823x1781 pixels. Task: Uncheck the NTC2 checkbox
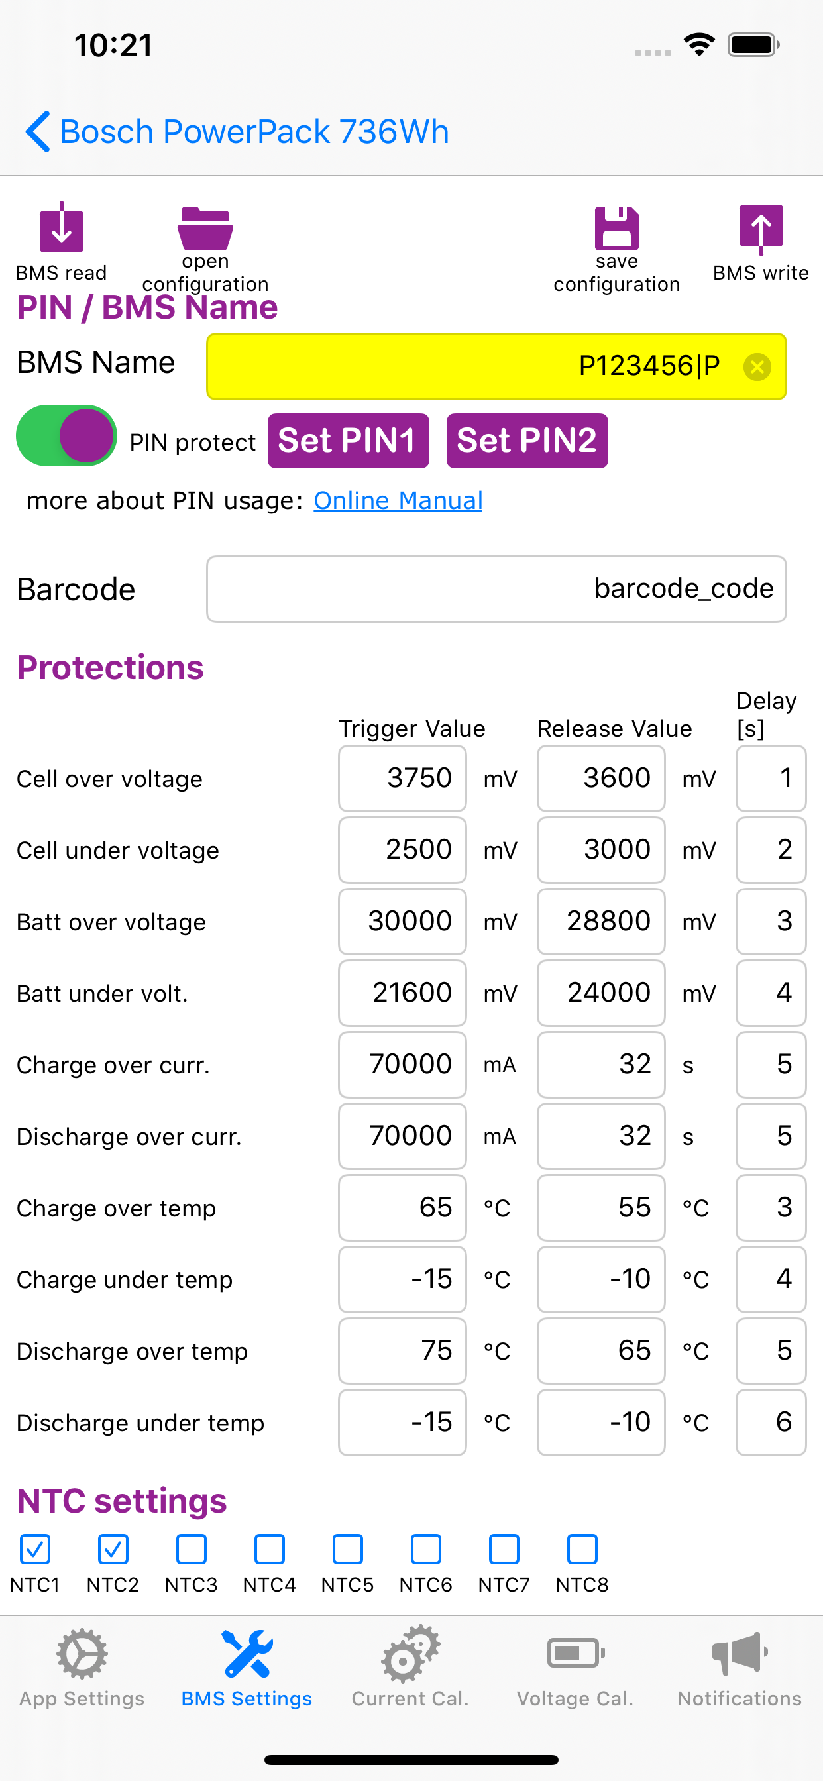(x=113, y=1548)
